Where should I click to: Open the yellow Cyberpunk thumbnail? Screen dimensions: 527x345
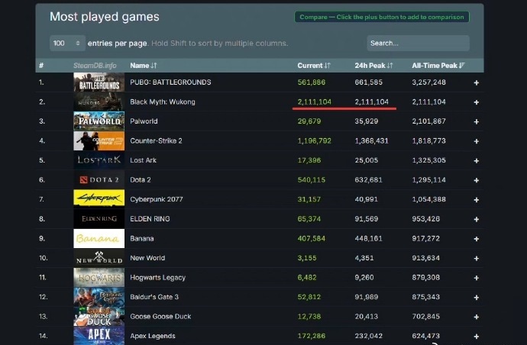[x=99, y=199]
